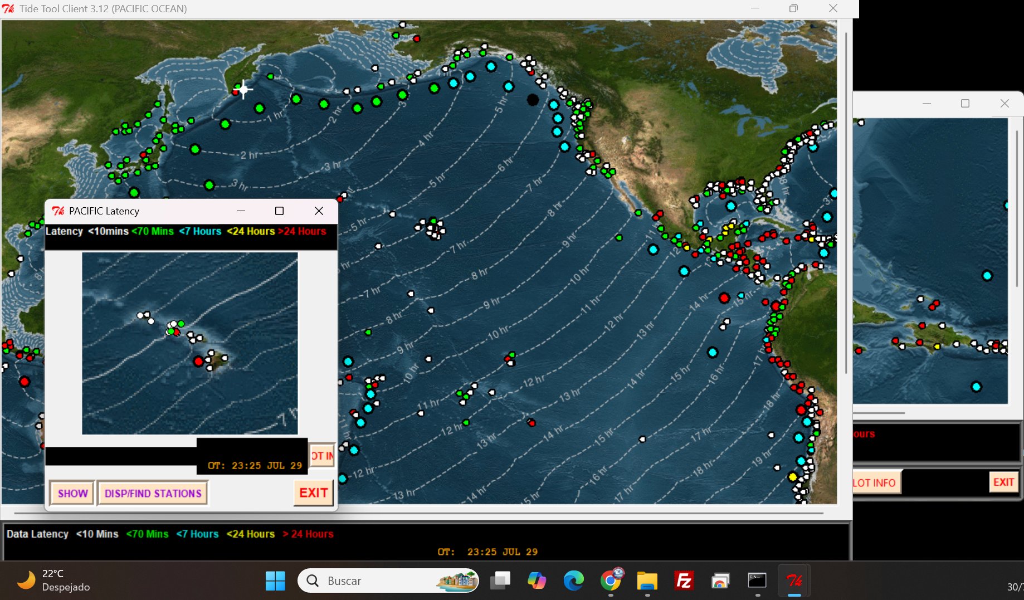Open the weather widget showing 22°C Despejado
The width and height of the screenshot is (1024, 600).
pyautogui.click(x=54, y=580)
